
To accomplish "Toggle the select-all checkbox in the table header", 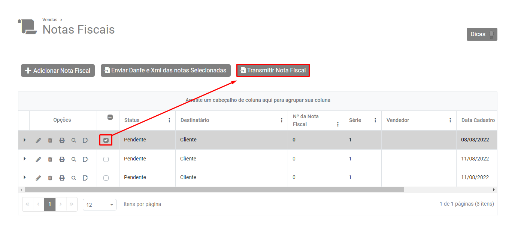I will pyautogui.click(x=110, y=117).
